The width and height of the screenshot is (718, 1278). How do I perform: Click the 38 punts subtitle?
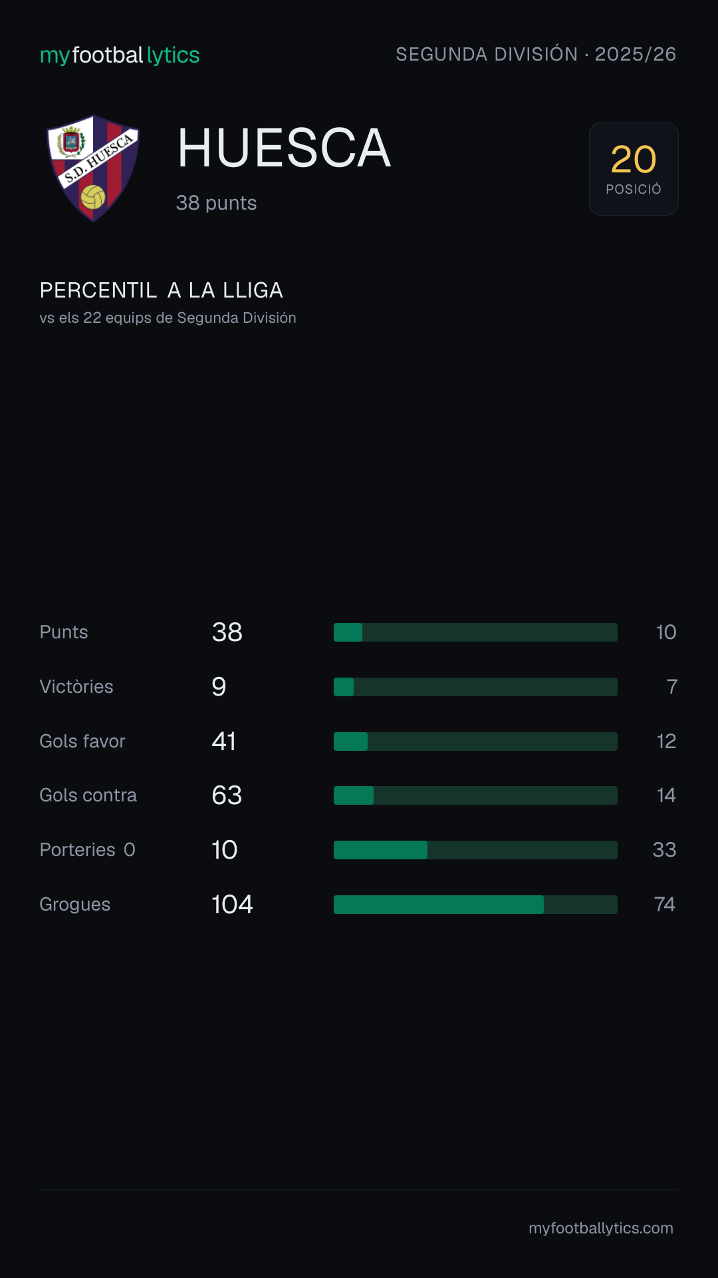216,203
